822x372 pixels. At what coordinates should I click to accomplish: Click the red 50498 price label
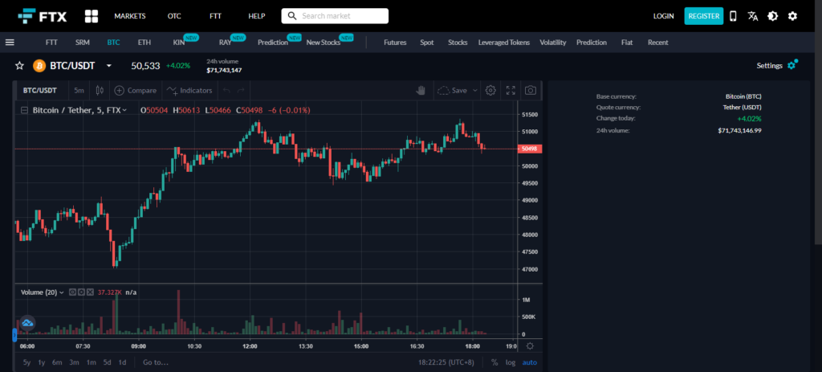pyautogui.click(x=531, y=149)
